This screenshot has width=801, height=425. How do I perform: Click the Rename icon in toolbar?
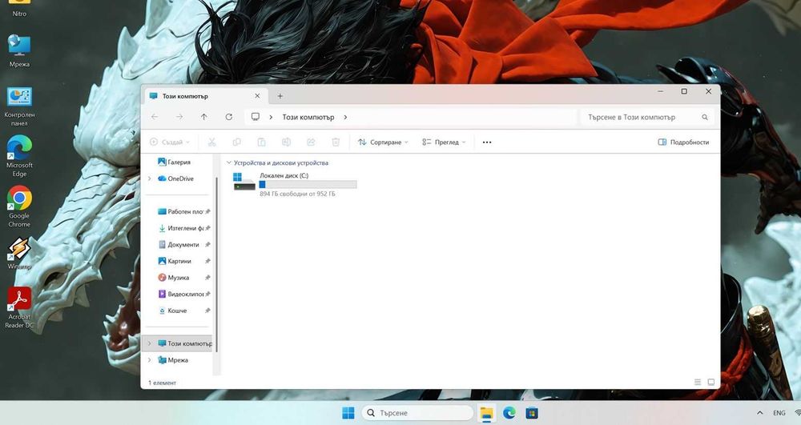[x=286, y=142]
